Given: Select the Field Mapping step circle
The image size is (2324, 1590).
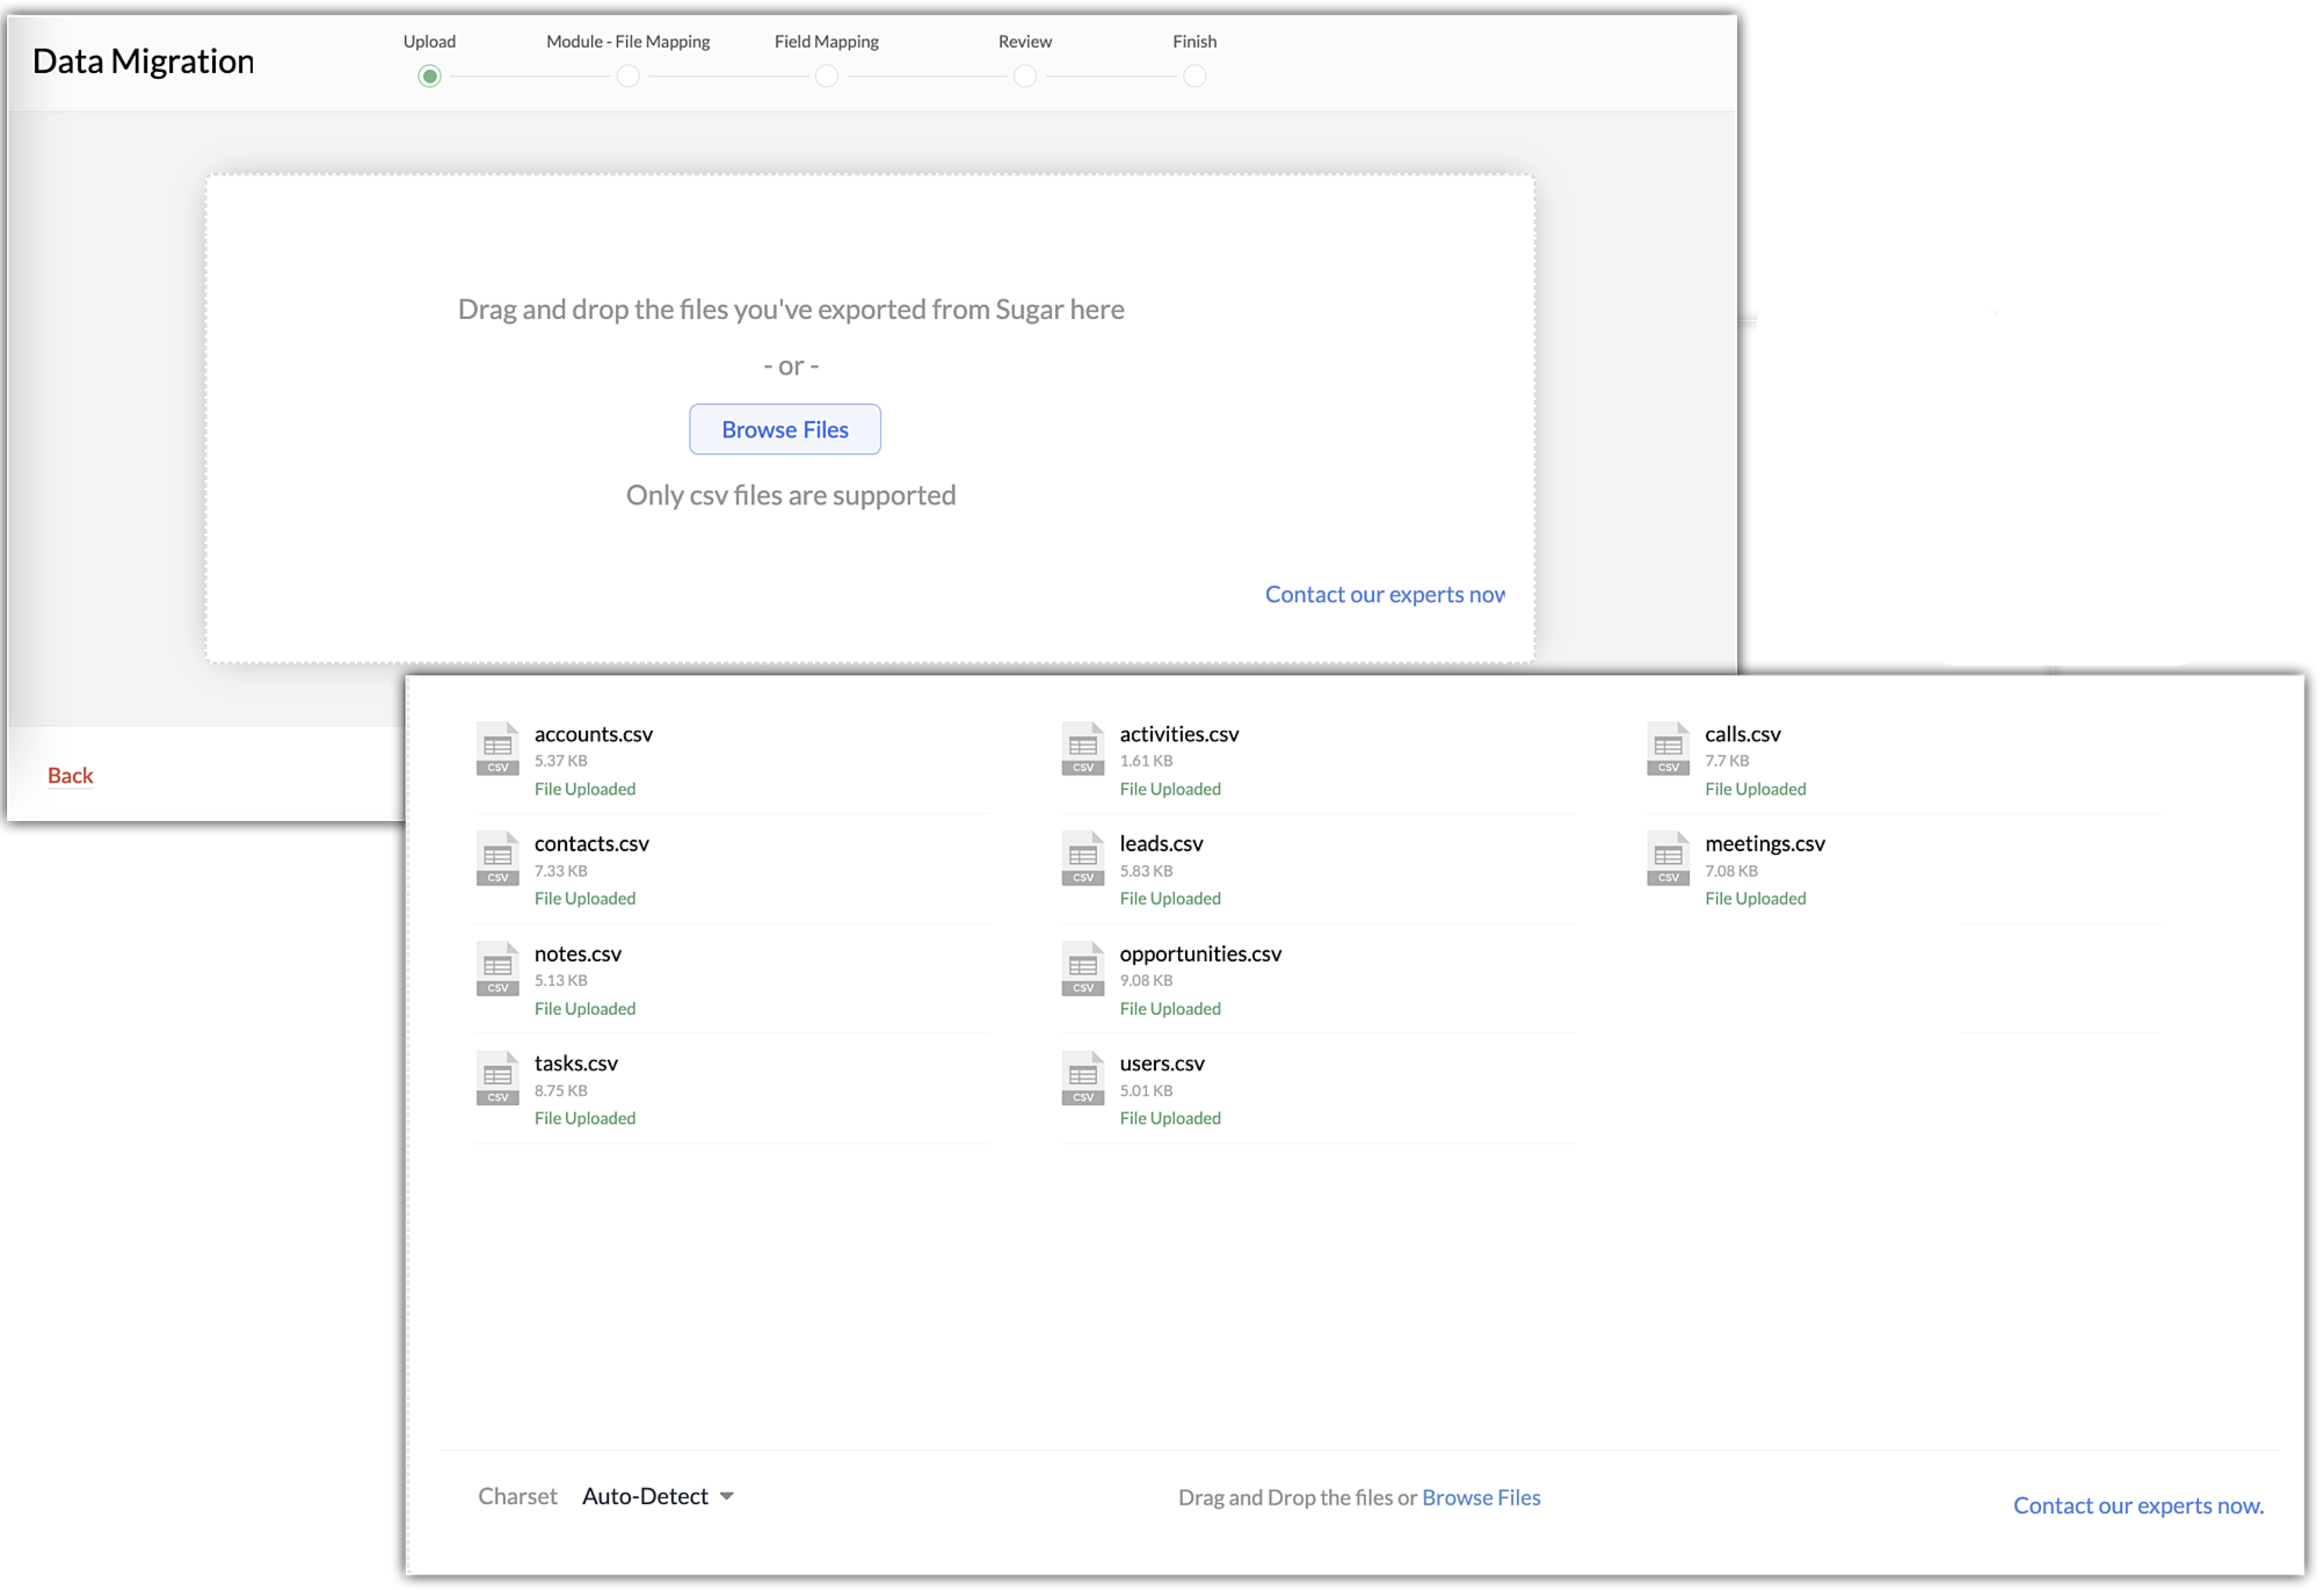Looking at the screenshot, I should pyautogui.click(x=826, y=76).
